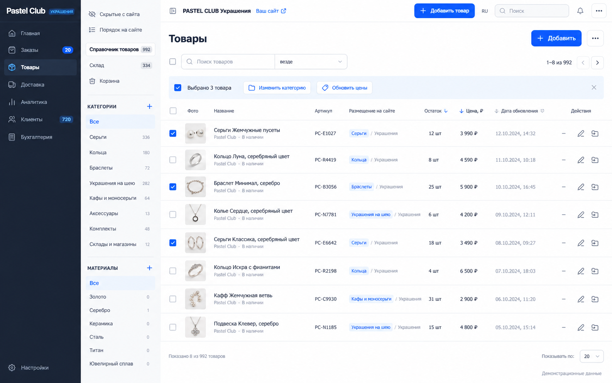Open Корзина trash in the sidebar
Viewport: 612px width, 383px height.
104,81
